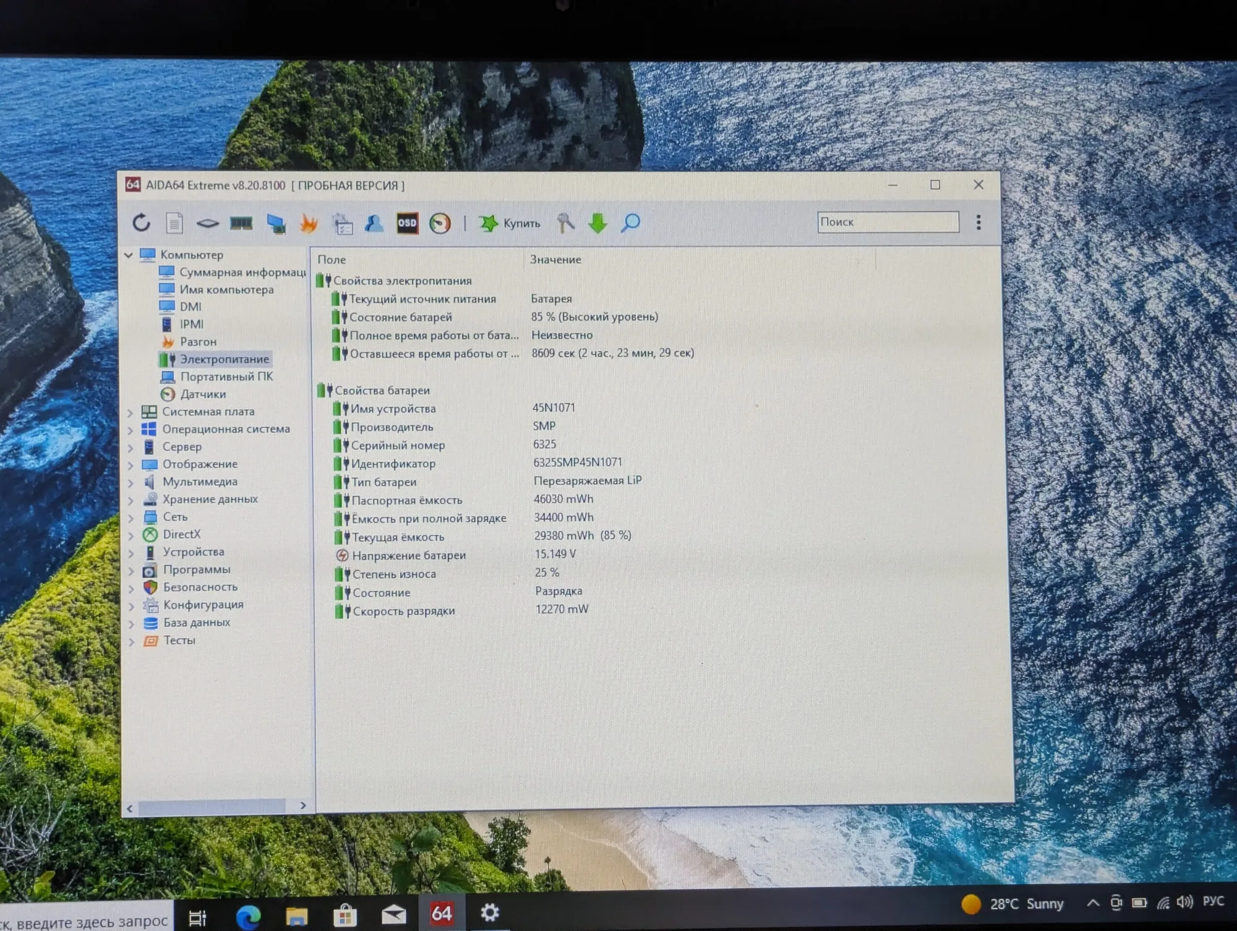Click the Поиск search field
This screenshot has height=931, width=1237.
tap(888, 222)
